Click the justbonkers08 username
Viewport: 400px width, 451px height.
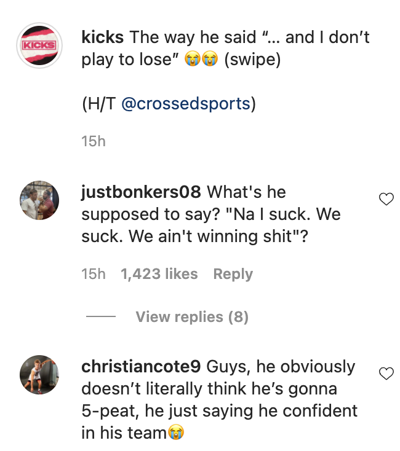point(141,192)
